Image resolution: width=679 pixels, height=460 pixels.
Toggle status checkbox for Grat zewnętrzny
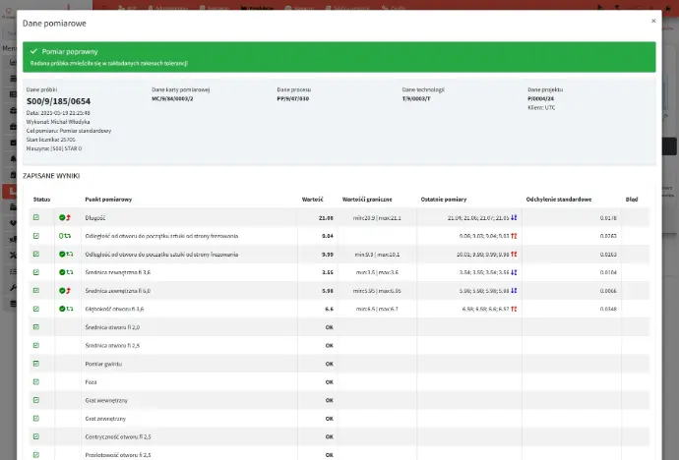36,419
